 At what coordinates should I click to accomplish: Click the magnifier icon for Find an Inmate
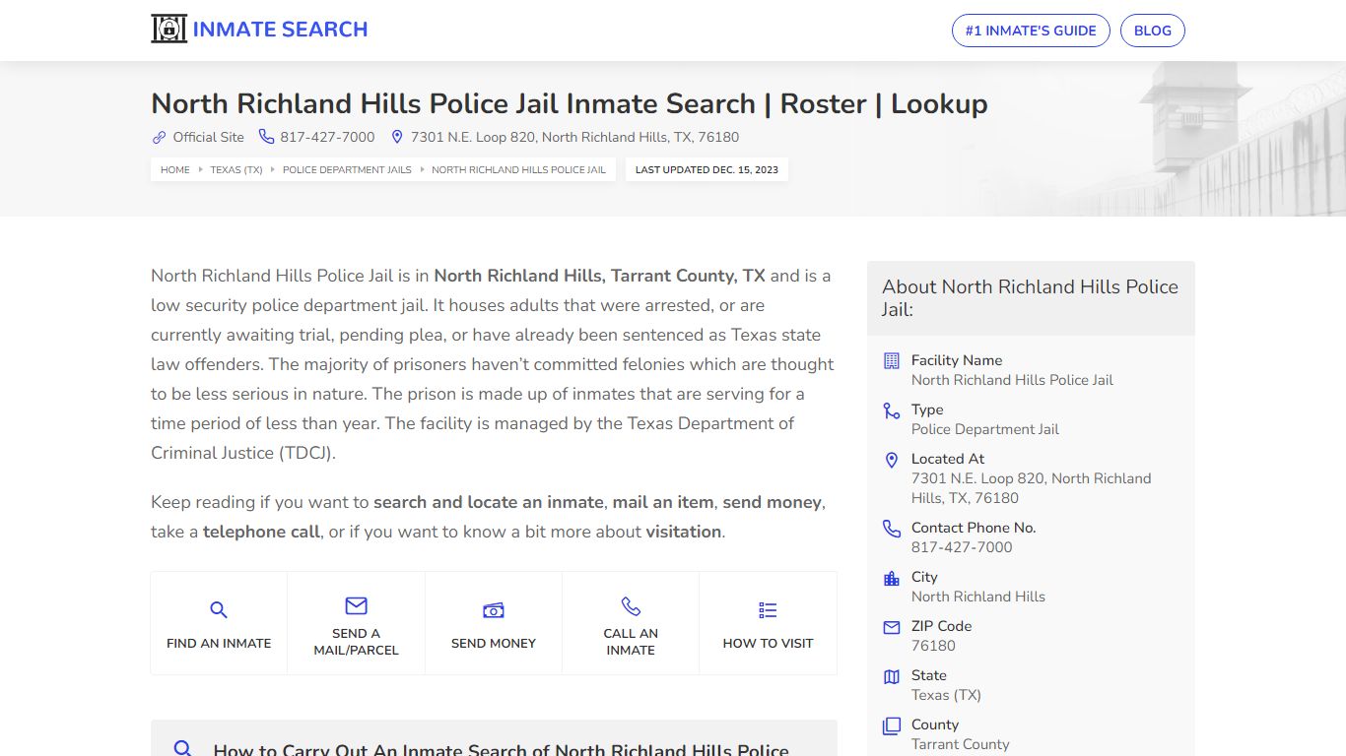219,610
